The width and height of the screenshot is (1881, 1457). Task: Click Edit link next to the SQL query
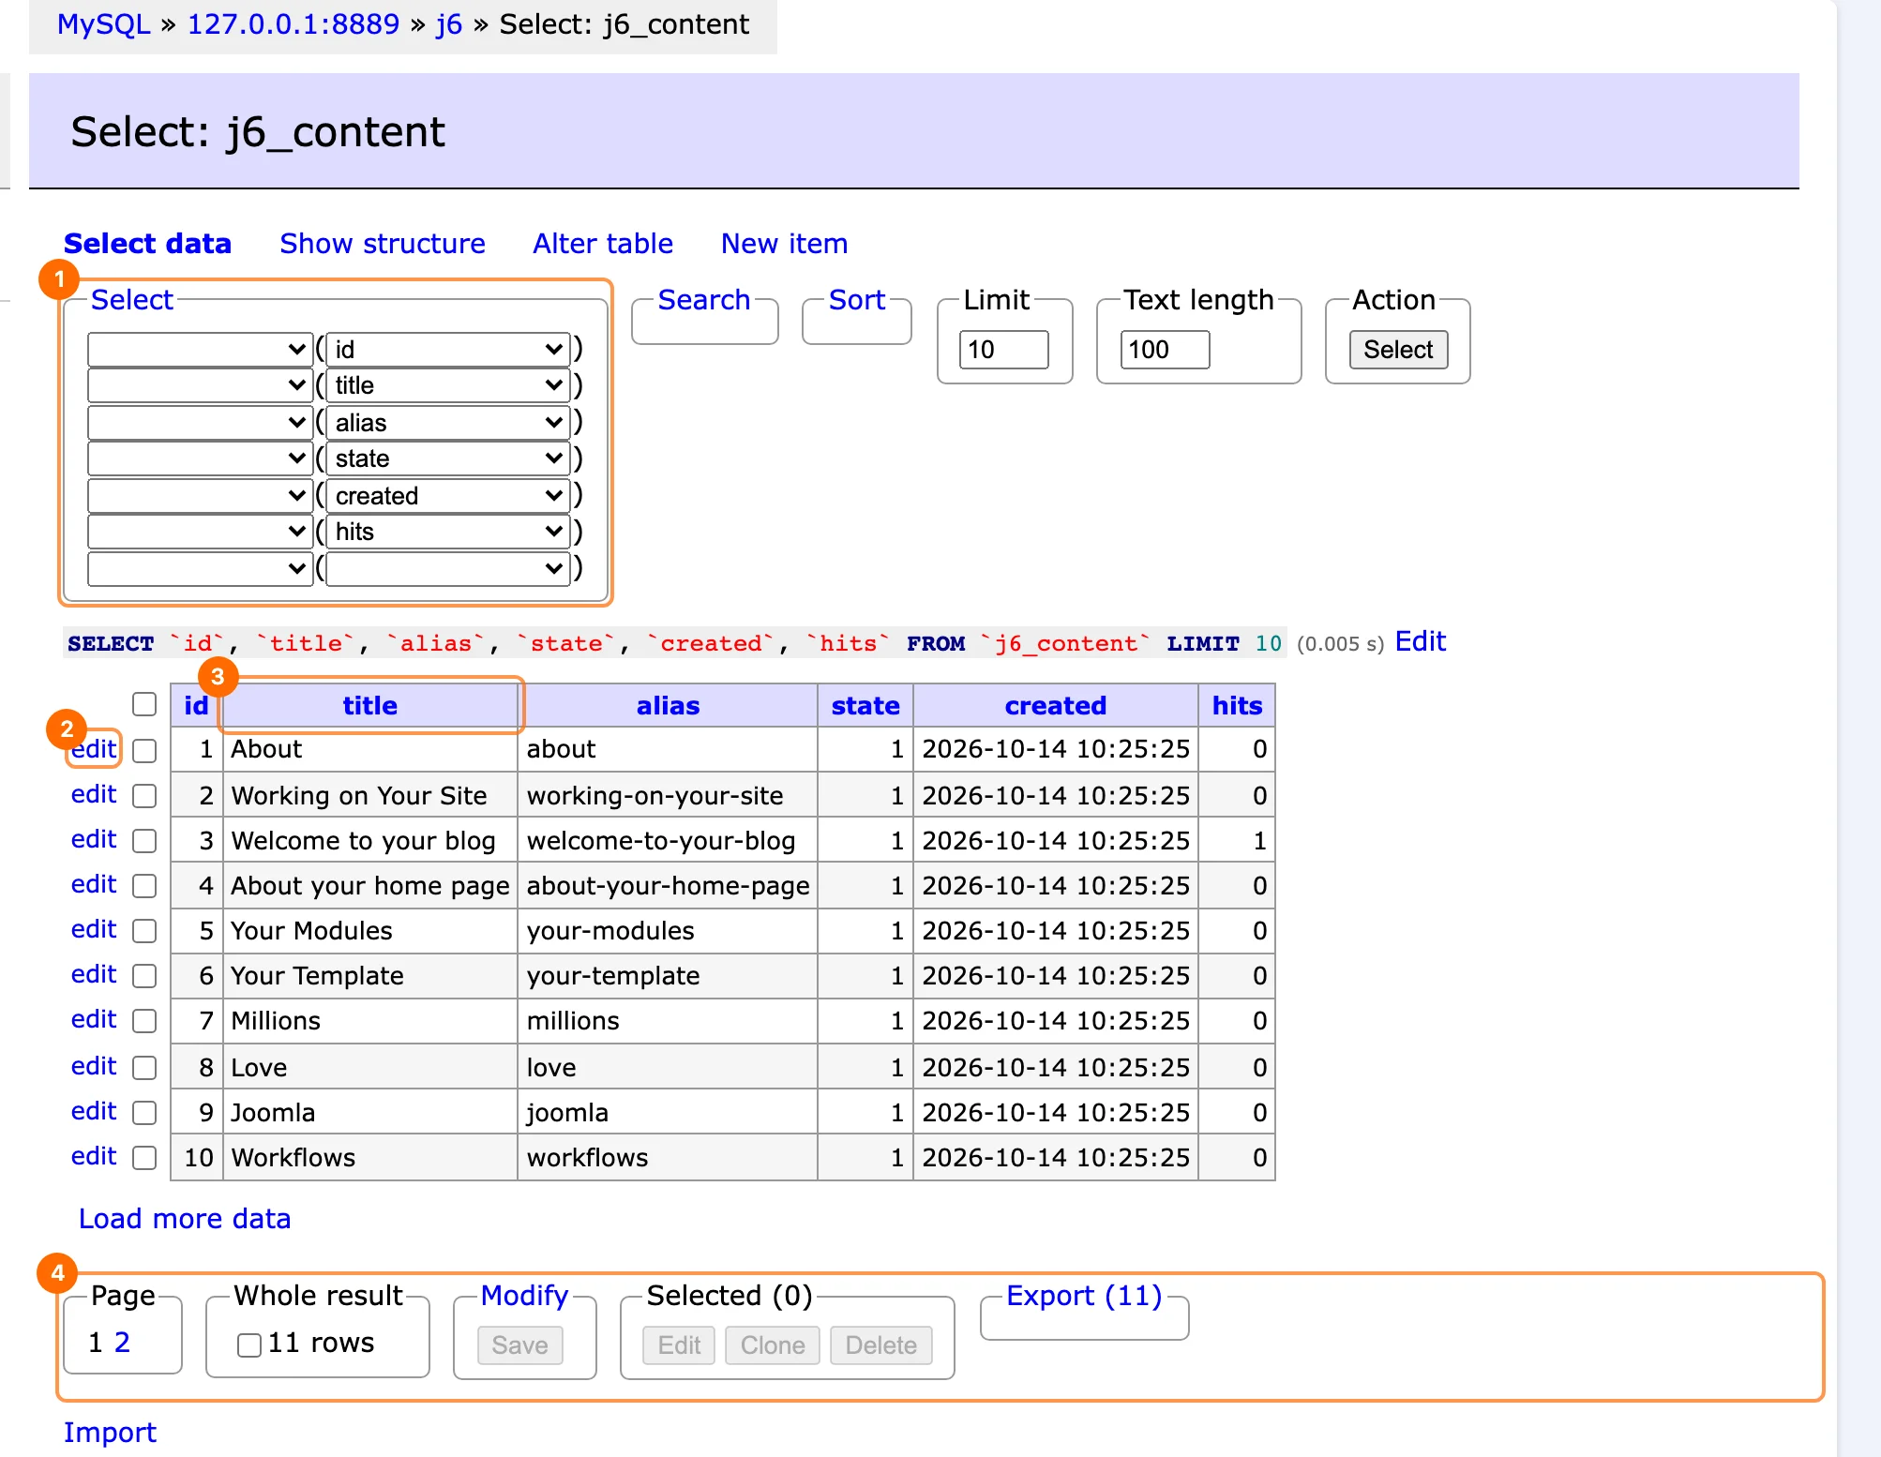tap(1421, 642)
